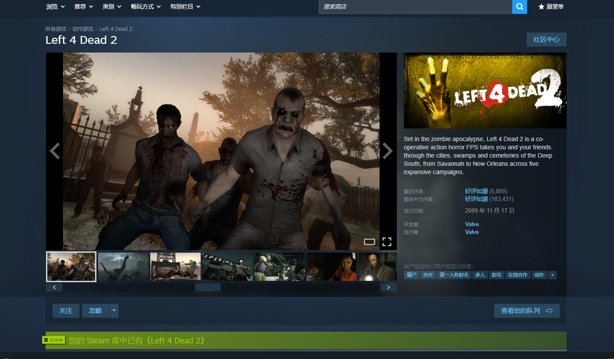
Task: Click release date 2009 年 11 月 17 日
Action: [x=489, y=211]
